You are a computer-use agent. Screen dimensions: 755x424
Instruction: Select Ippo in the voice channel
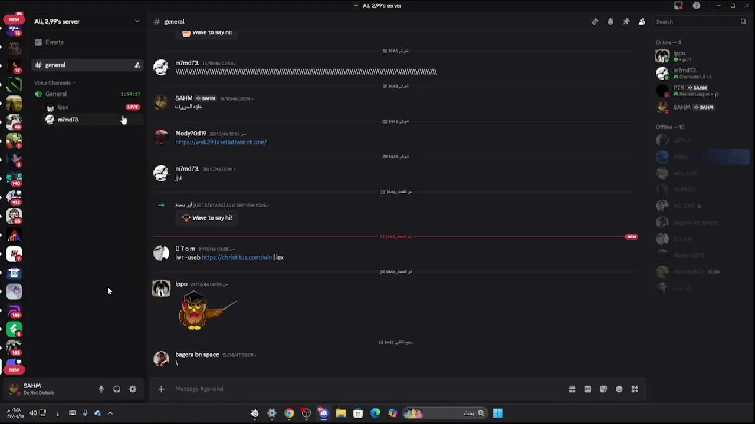point(63,107)
